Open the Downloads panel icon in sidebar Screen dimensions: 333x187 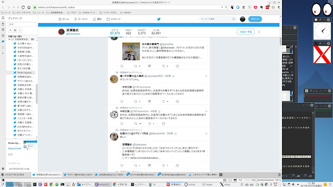point(3,24)
